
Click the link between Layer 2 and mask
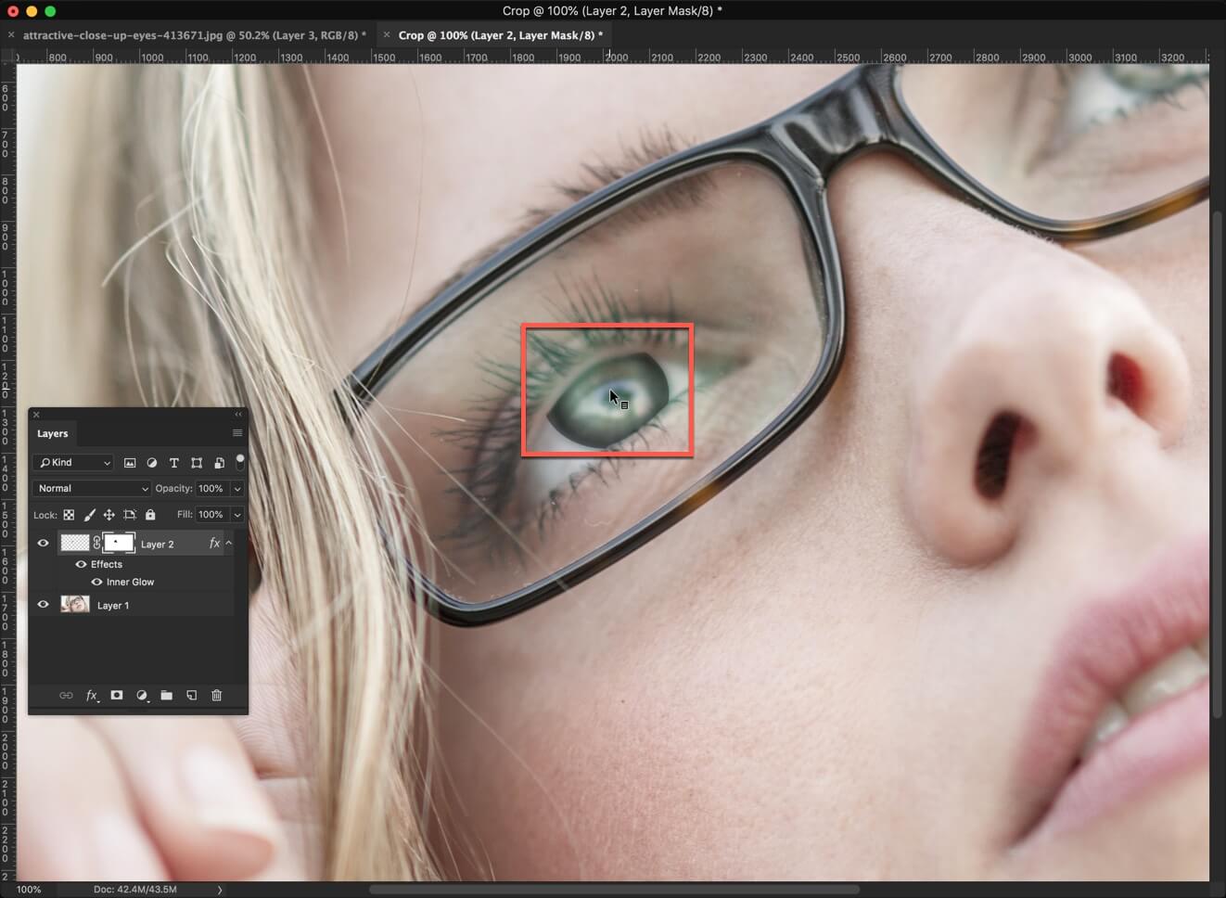click(x=96, y=544)
